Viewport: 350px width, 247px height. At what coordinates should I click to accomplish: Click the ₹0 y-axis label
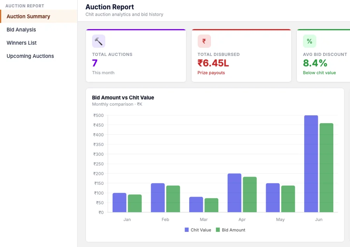[101, 212]
